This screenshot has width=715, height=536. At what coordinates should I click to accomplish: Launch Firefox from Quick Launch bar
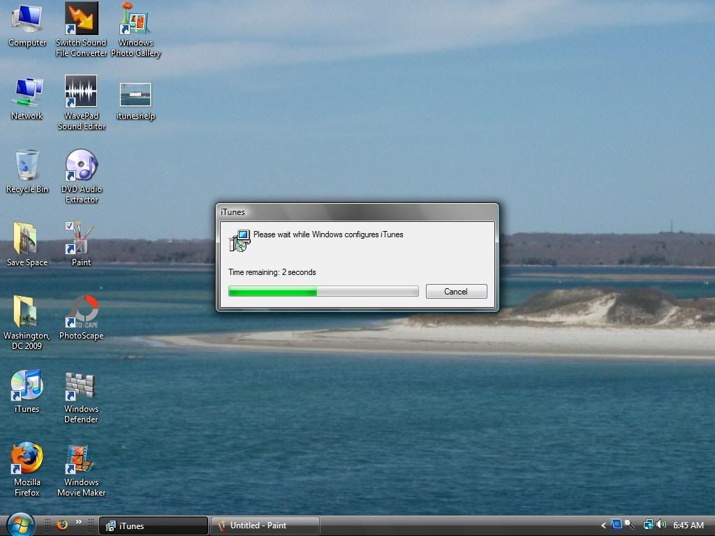[62, 525]
